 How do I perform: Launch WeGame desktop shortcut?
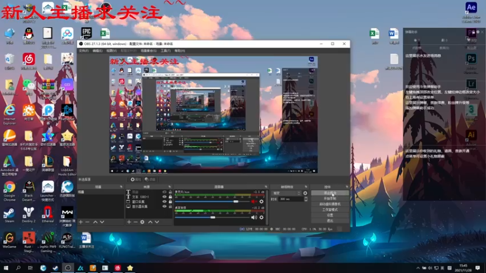(x=9, y=240)
